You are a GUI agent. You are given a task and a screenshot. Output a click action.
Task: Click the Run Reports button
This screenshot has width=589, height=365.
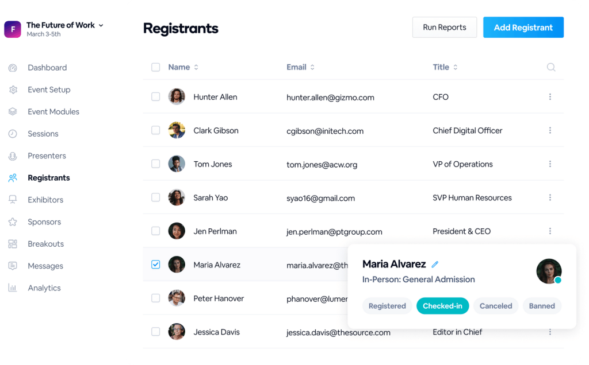tap(444, 27)
